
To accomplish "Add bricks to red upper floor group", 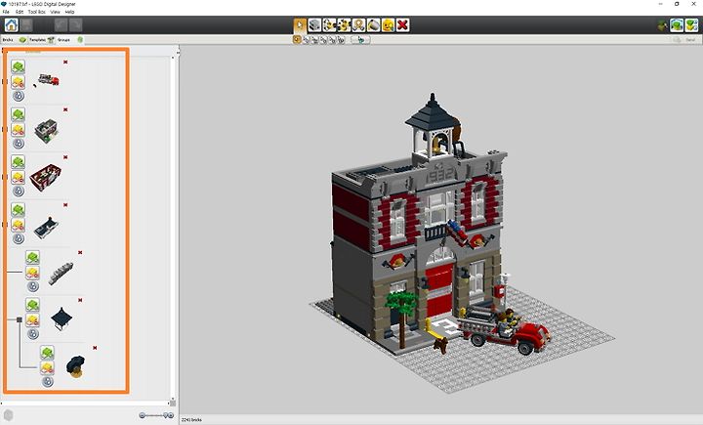I will (x=18, y=162).
